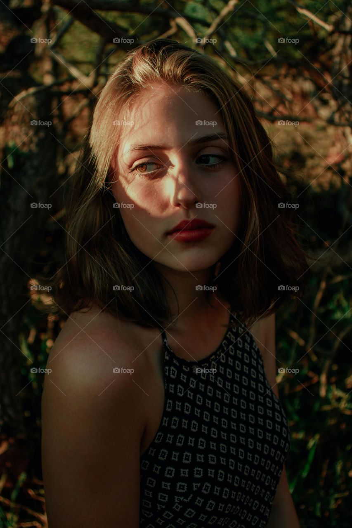Click the foap watermark on the bare shoulder
Screen dimensions: 352x528
tap(123, 371)
